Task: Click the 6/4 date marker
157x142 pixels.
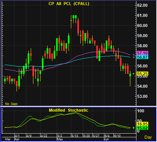Action: coord(107,136)
